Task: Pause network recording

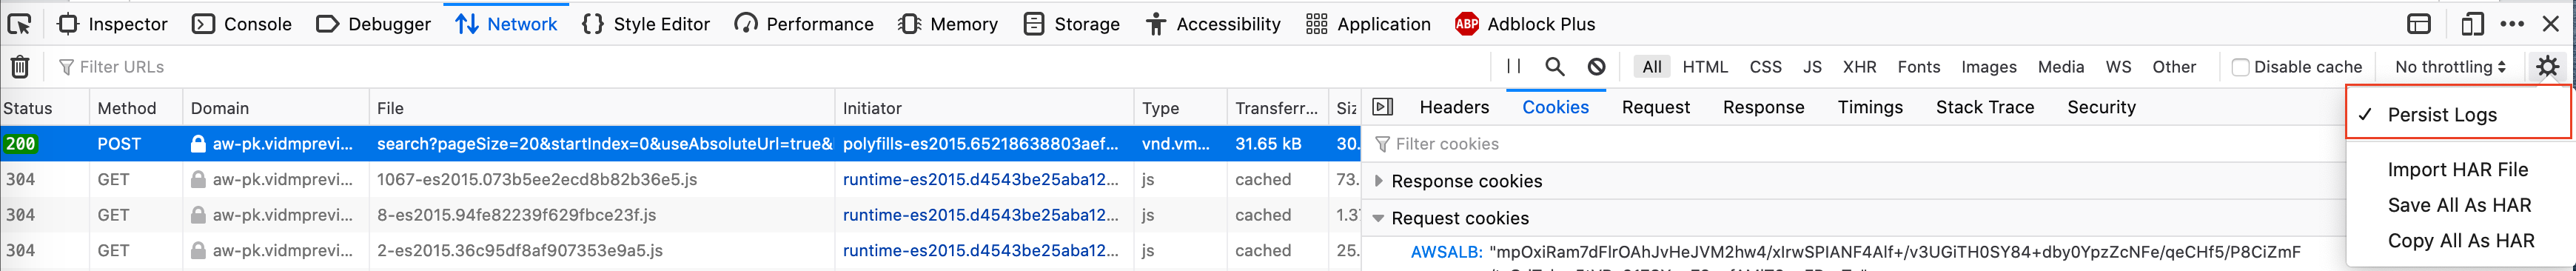Action: click(x=1513, y=66)
